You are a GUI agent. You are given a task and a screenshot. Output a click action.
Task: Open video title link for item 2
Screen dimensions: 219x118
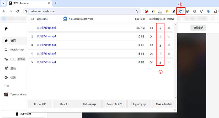point(47,37)
